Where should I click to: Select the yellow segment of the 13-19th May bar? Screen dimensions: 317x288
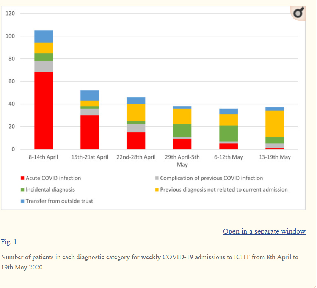pyautogui.click(x=275, y=124)
